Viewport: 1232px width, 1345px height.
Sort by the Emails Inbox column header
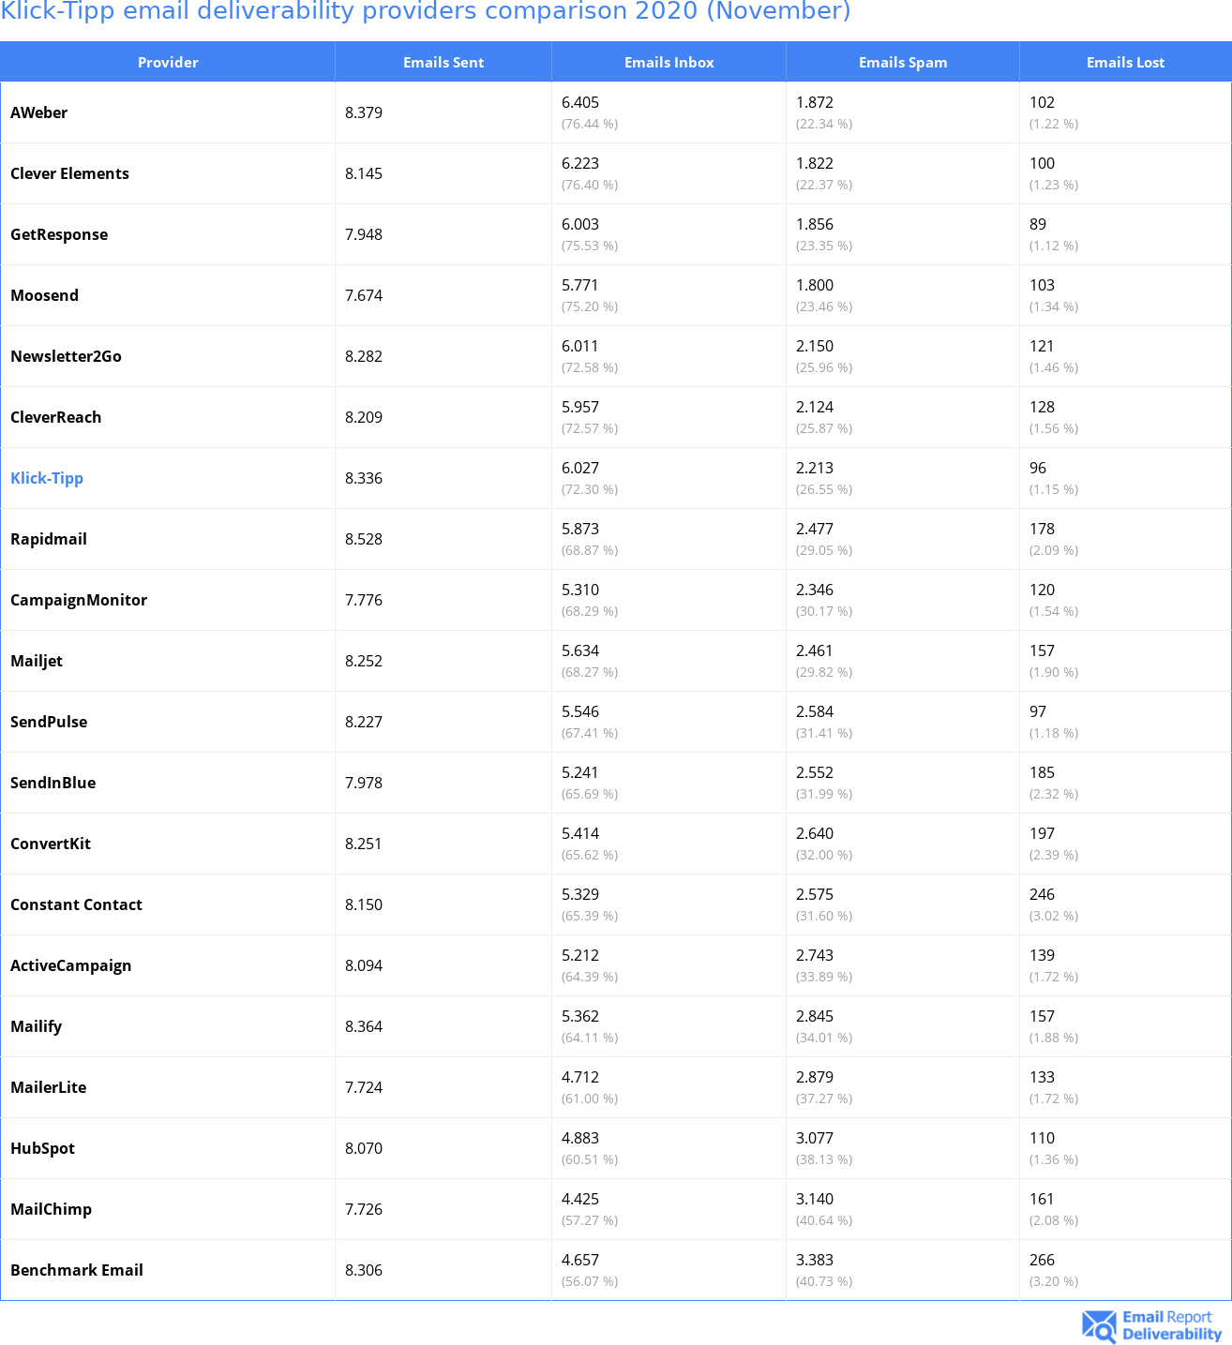click(x=669, y=63)
